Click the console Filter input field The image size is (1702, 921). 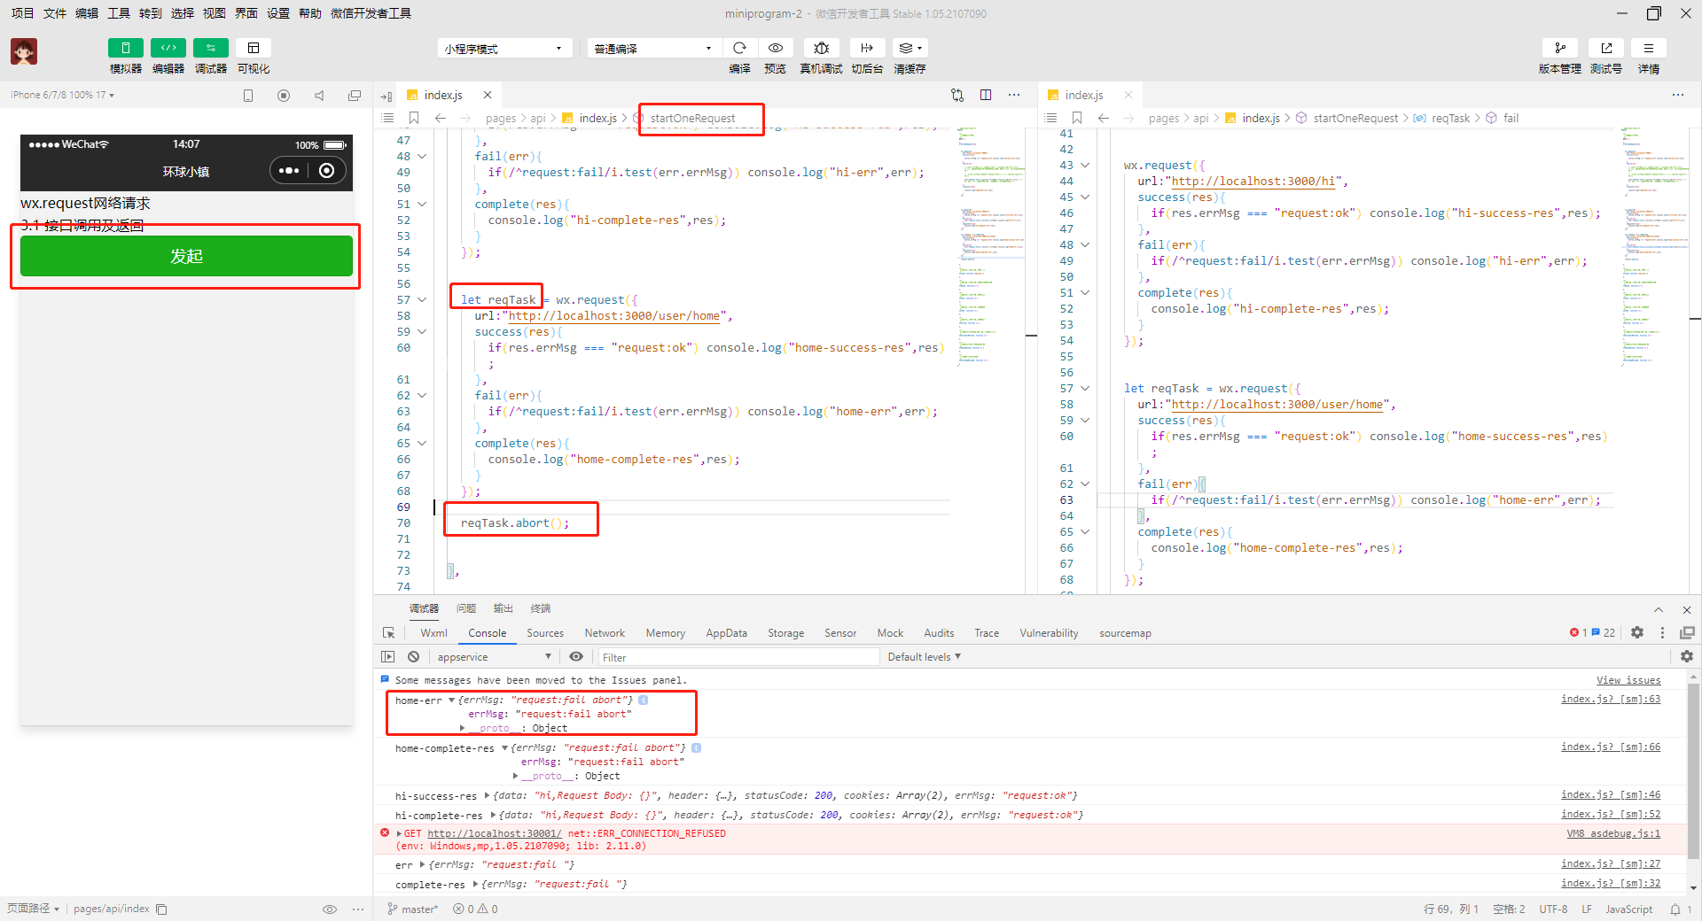tap(738, 657)
